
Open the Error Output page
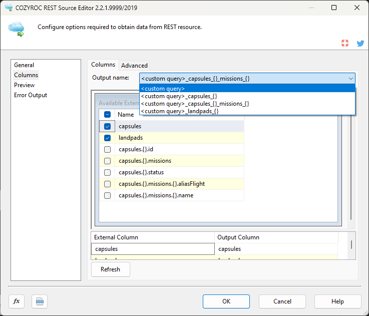(31, 95)
